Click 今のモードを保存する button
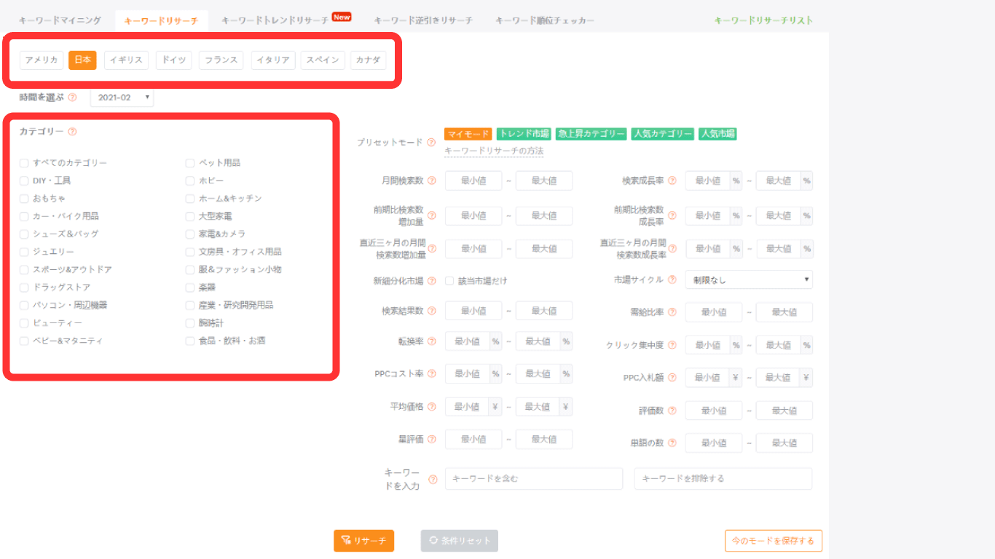Viewport: 995px width, 559px height. (774, 541)
